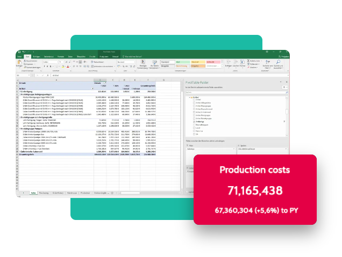The image size is (342, 257).
Task: Click the PivotTable fields search box
Action: tap(237, 92)
